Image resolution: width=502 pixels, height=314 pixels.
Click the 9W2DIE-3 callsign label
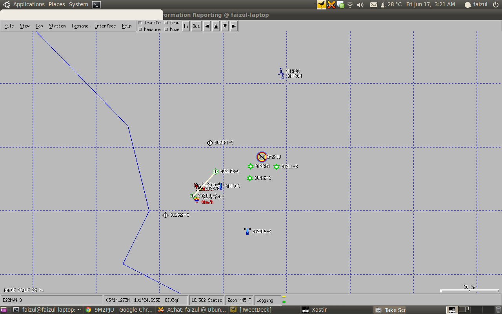pyautogui.click(x=262, y=232)
